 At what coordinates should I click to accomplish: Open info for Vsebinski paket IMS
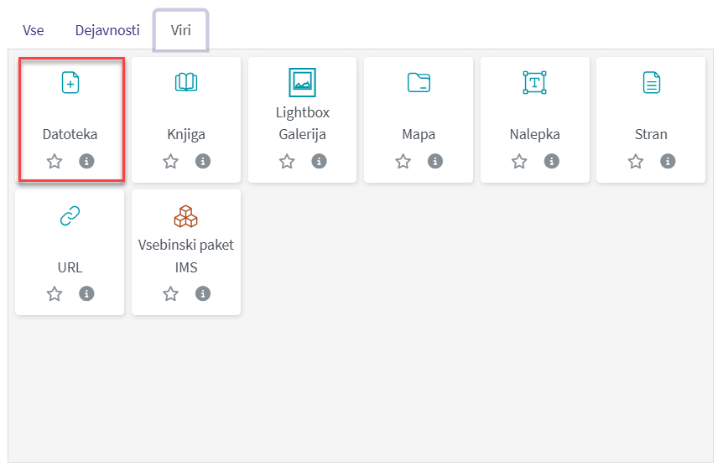tap(203, 293)
